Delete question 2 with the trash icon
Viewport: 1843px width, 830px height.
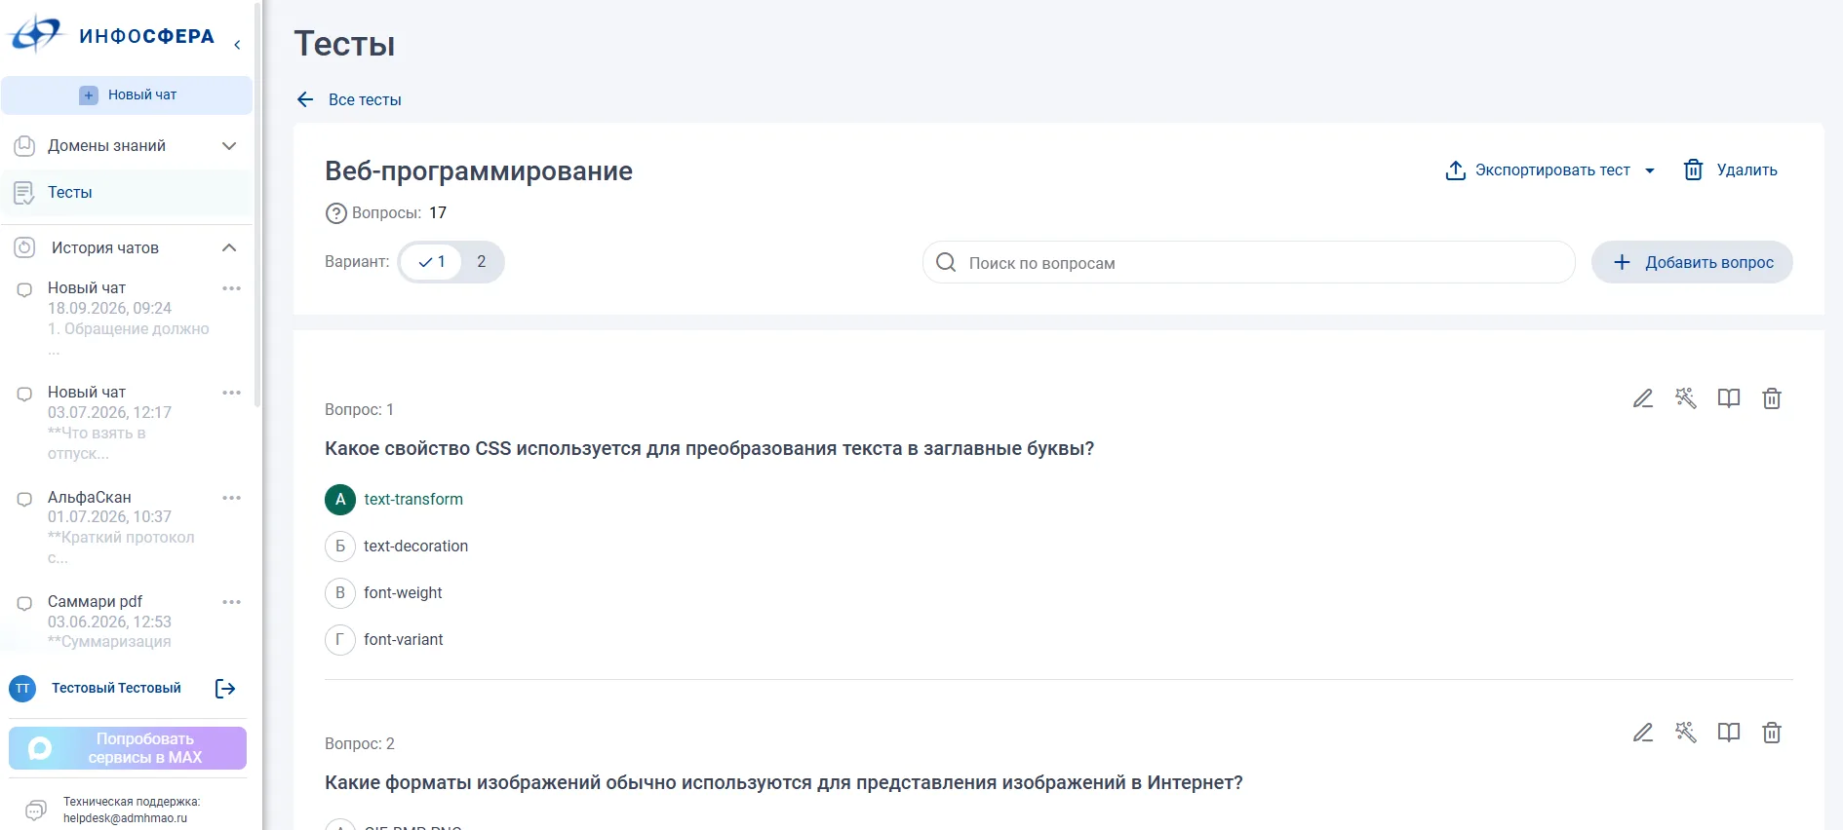pos(1772,733)
